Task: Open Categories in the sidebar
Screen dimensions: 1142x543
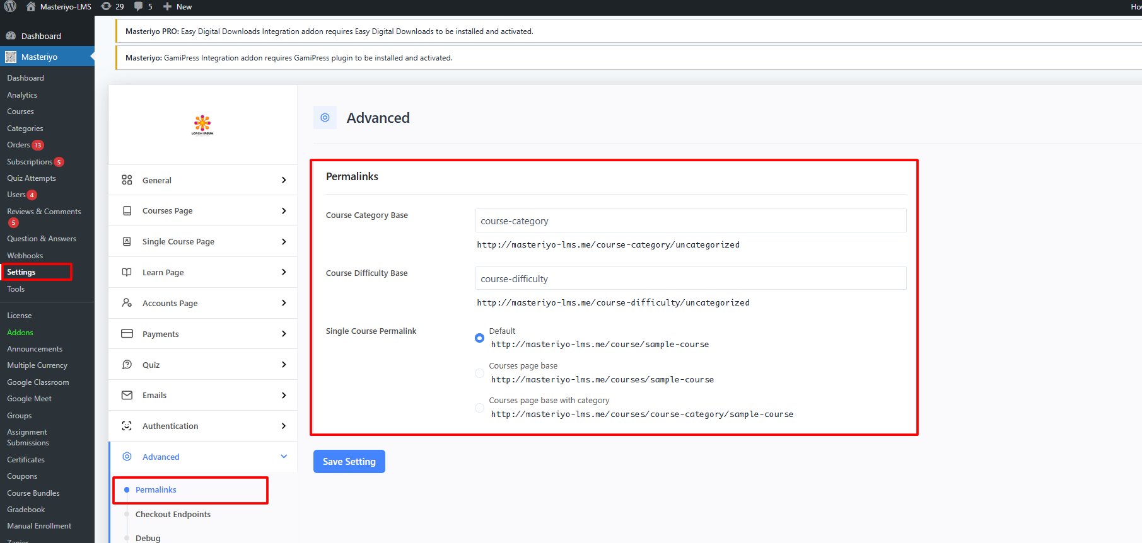Action: click(x=25, y=129)
